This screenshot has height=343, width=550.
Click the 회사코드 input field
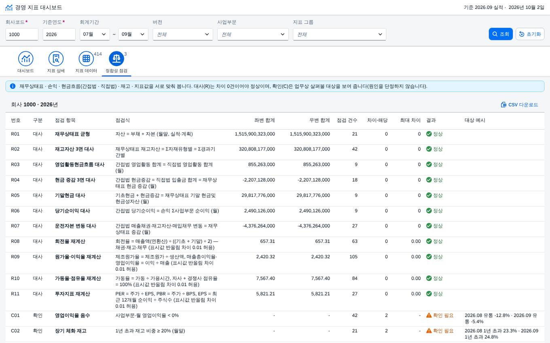point(22,34)
